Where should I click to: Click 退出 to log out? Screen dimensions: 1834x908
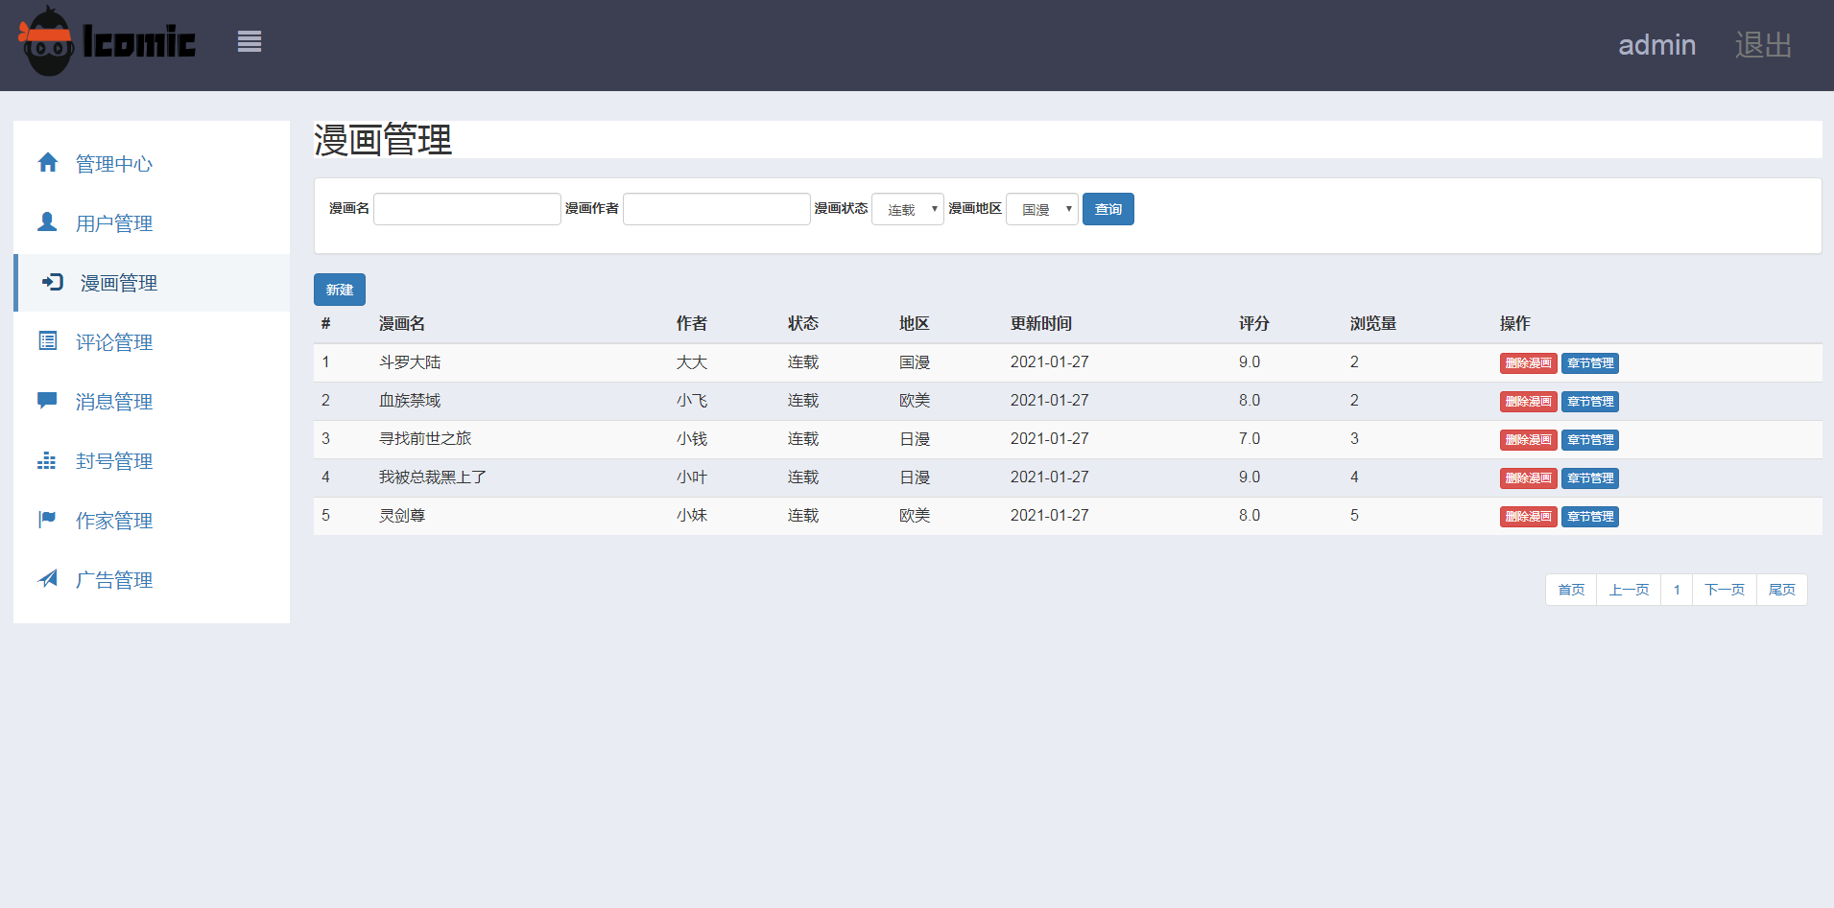[1763, 45]
